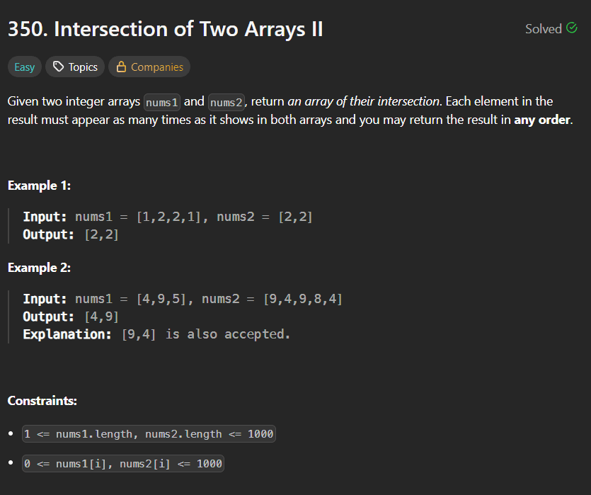591x495 pixels.
Task: Select the nums1 code chip in description
Action: (x=161, y=102)
